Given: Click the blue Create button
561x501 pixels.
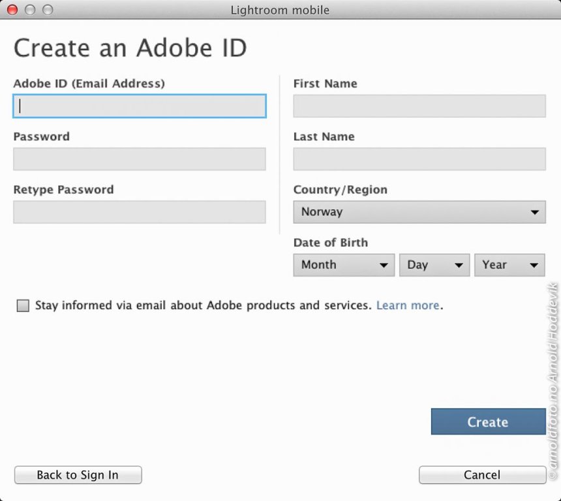Looking at the screenshot, I should tap(489, 421).
